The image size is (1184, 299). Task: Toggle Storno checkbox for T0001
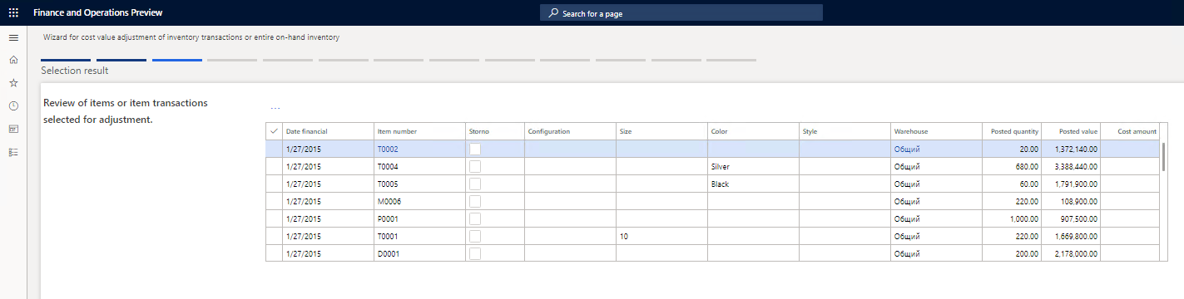tap(475, 236)
